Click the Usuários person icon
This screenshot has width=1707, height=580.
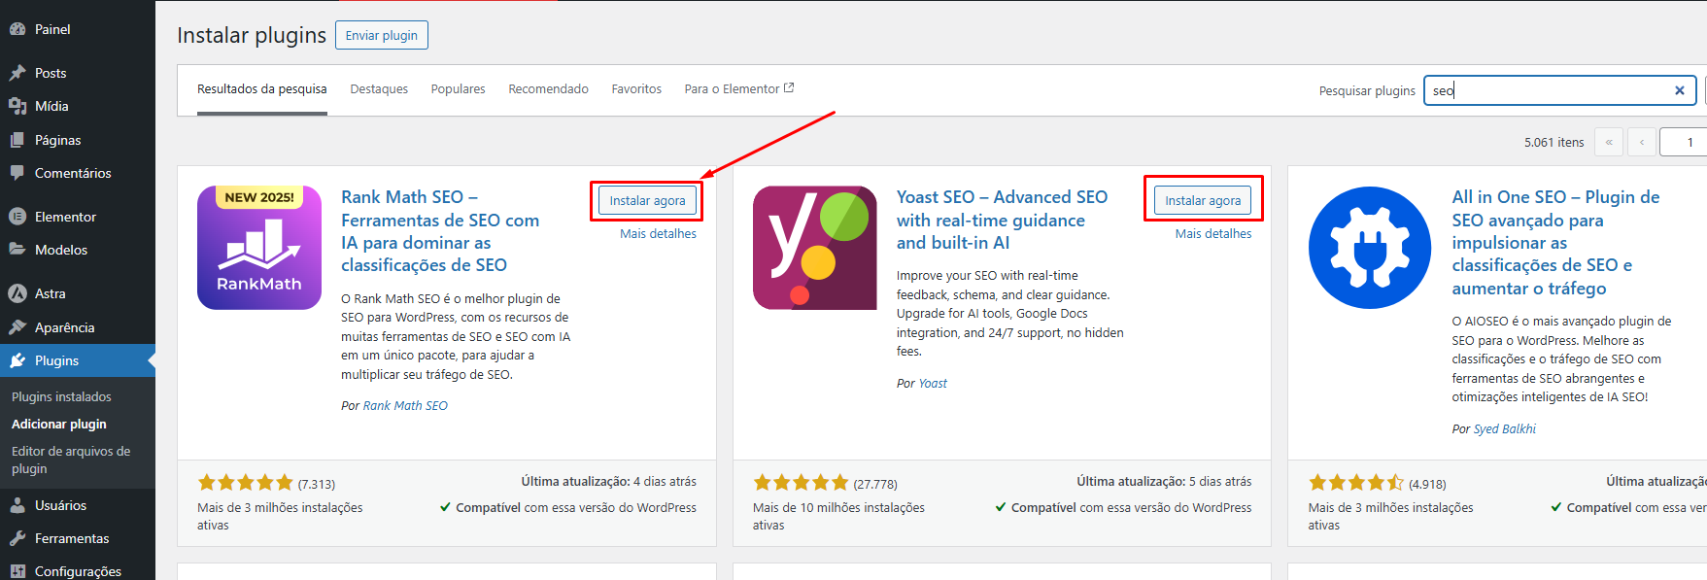pos(17,505)
